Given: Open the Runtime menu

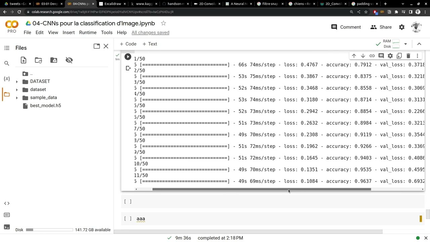Looking at the screenshot, I should pos(88,33).
